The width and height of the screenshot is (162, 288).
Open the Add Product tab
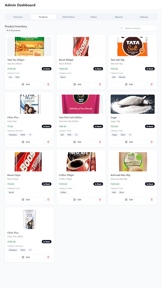pyautogui.click(x=68, y=17)
